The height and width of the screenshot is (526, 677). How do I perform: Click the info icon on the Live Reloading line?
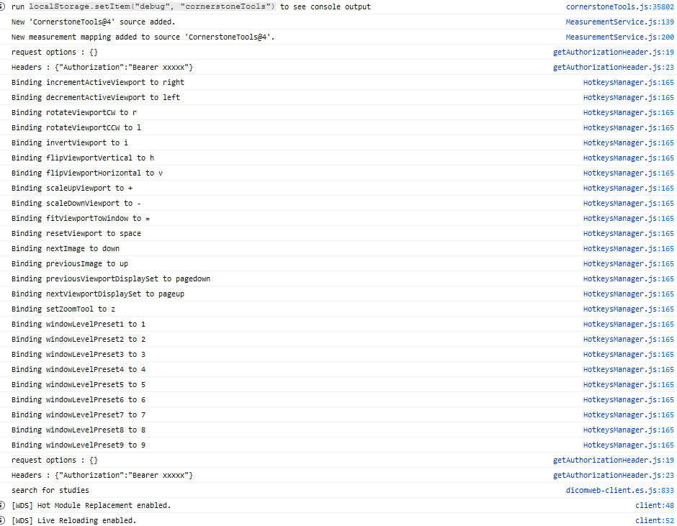[4, 520]
